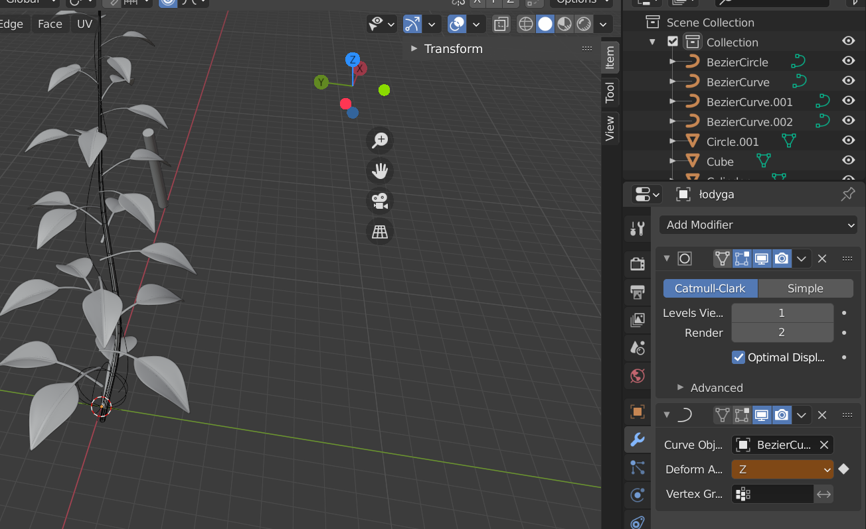The image size is (866, 529).
Task: Select the Catmull-Clark subdivision type
Action: [x=711, y=288]
